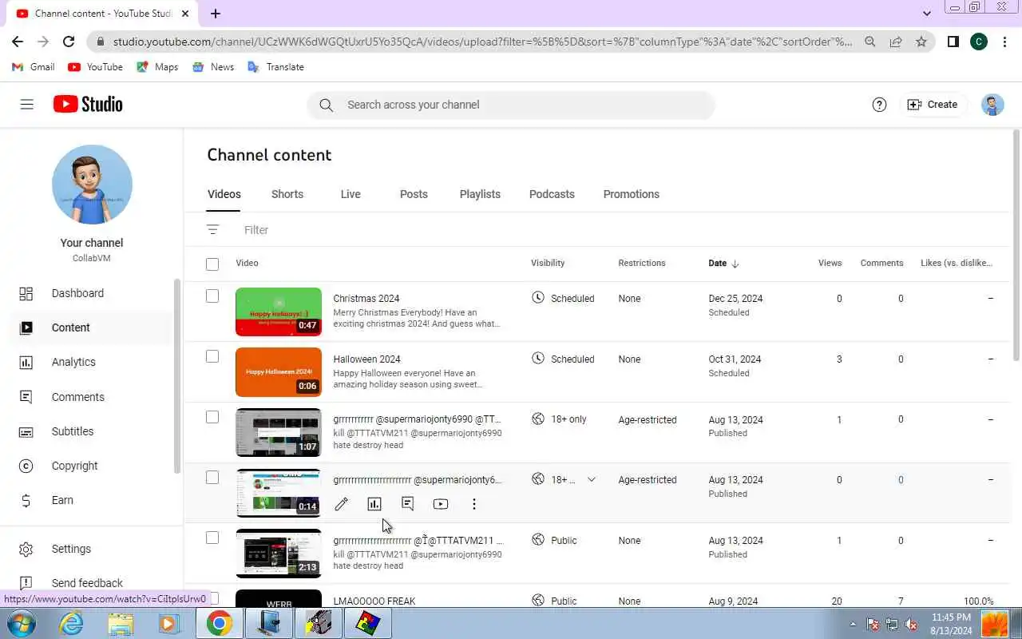This screenshot has width=1022, height=639.
Task: Sort by the Date column header
Action: click(723, 264)
